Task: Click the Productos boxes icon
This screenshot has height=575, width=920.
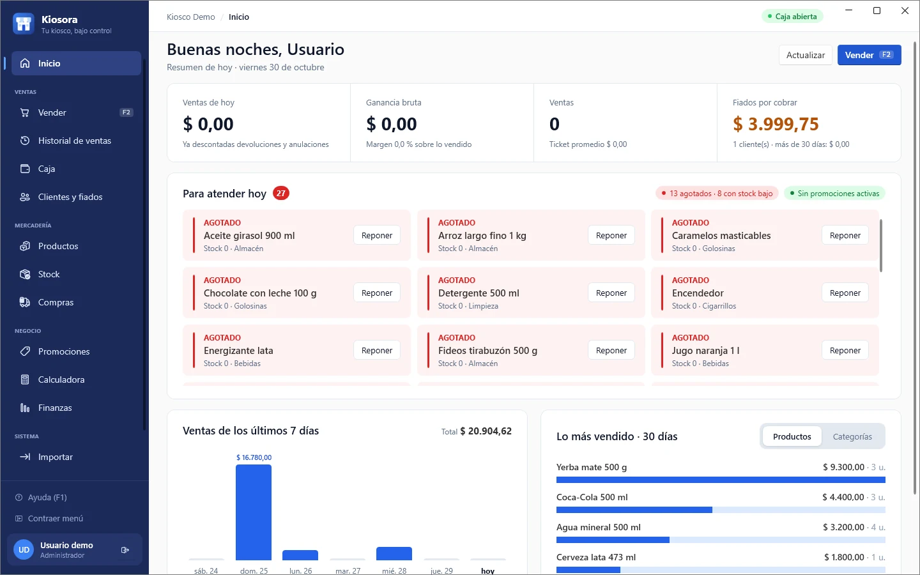Action: point(25,246)
